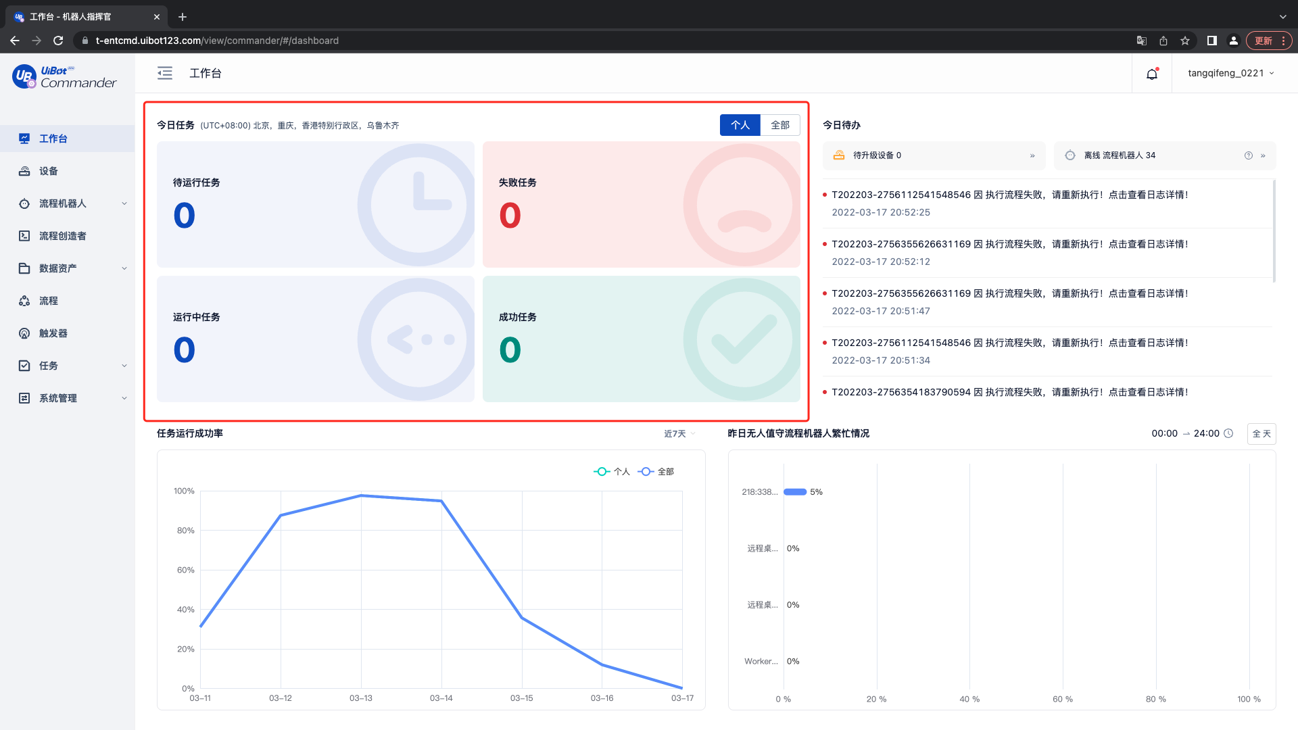Screen dimensions: 1298x730
Task: Switch 今日任务 to 个人 view
Action: point(740,125)
